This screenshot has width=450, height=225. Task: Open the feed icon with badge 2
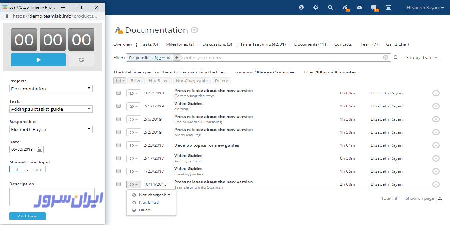point(345,7)
